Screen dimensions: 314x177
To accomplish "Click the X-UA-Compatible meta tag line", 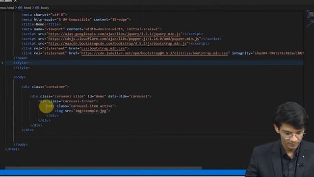I will point(76,20).
